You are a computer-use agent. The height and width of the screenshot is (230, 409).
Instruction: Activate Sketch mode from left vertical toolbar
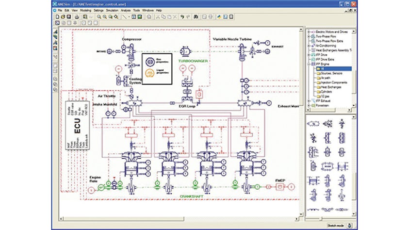pyautogui.click(x=55, y=31)
